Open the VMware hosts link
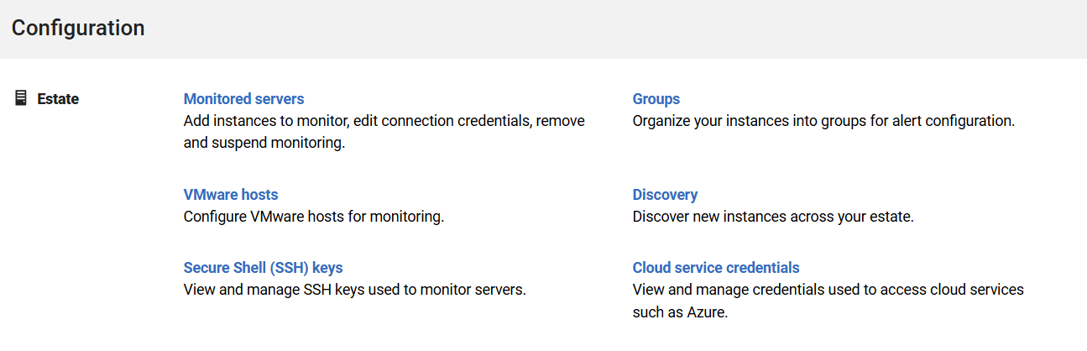This screenshot has width=1087, height=351. coord(230,195)
